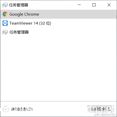Click empty area below the app list
This screenshot has height=117, width=117.
point(58,68)
